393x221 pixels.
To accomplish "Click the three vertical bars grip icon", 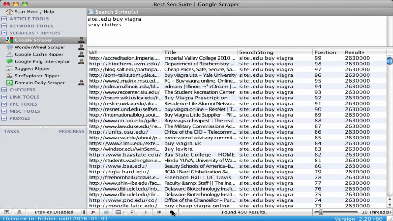I will (x=83, y=212).
